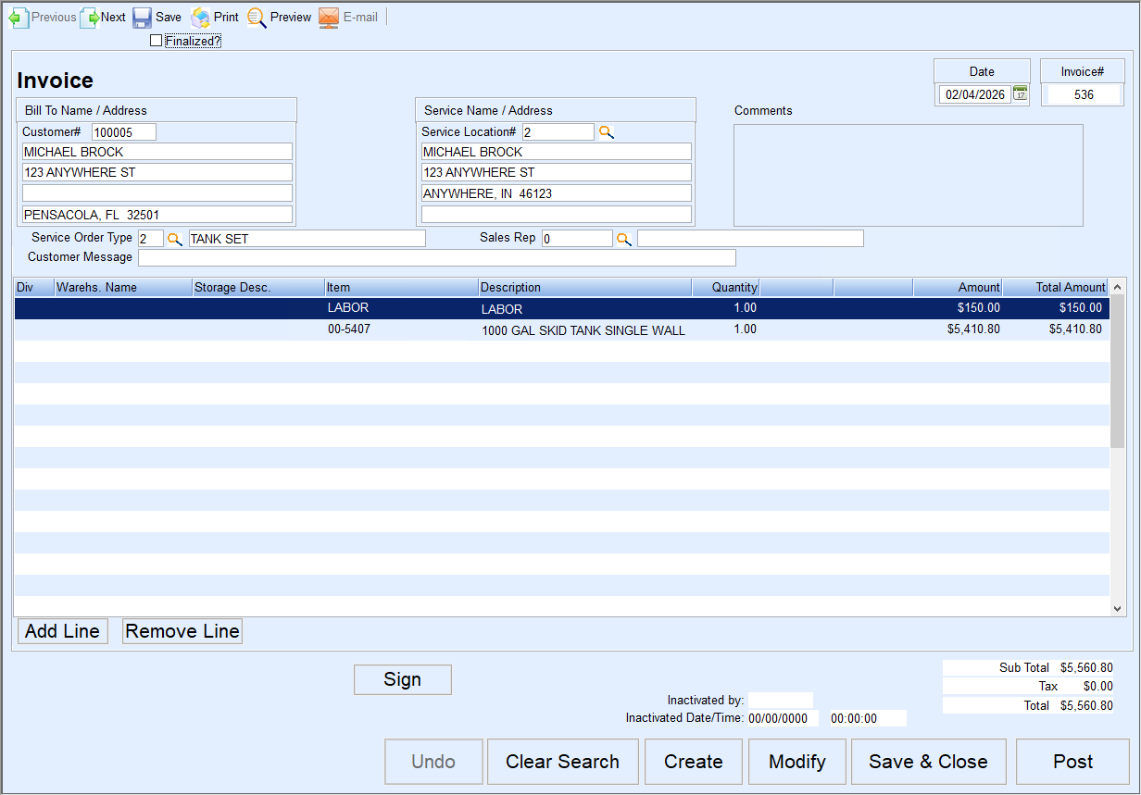Edit the ANYWHERE, IN 46123 field
Viewport: 1141px width, 795px height.
(x=557, y=193)
